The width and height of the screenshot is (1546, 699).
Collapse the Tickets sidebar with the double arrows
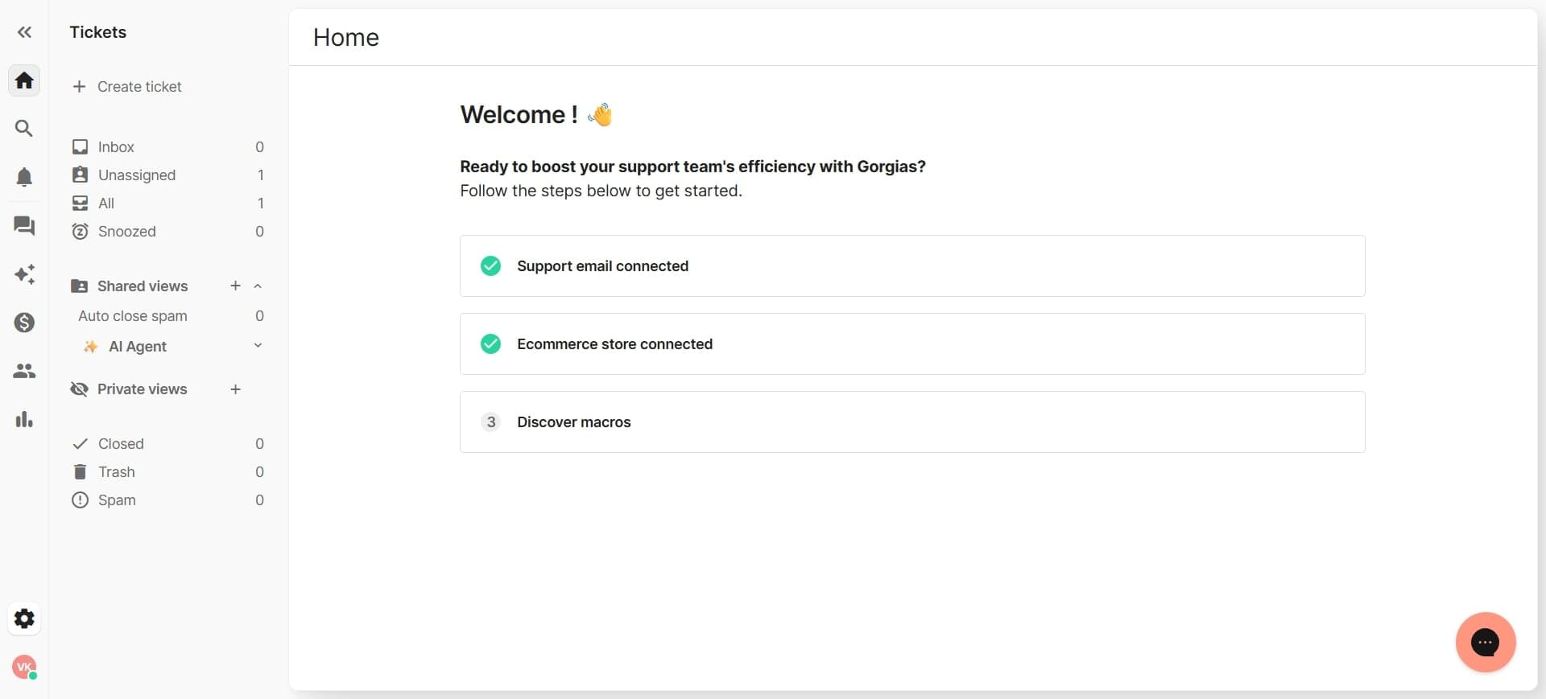23,32
